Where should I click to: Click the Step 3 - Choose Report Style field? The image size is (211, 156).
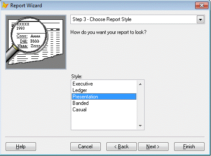point(138,19)
